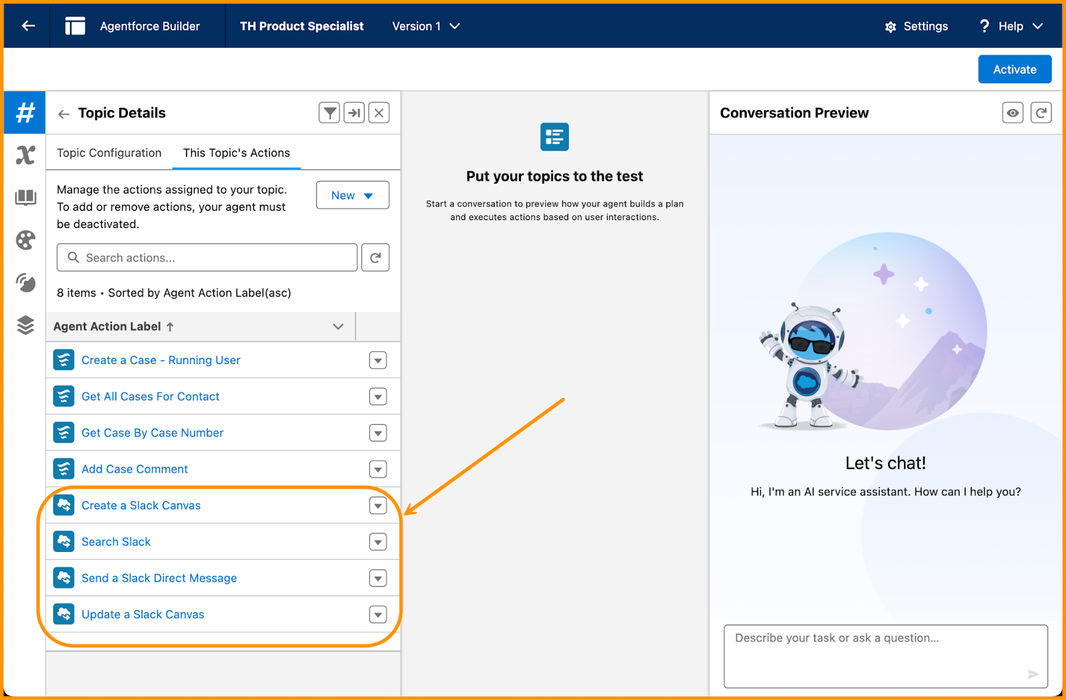
Task: Open row menu for Create a Case
Action: click(x=378, y=361)
